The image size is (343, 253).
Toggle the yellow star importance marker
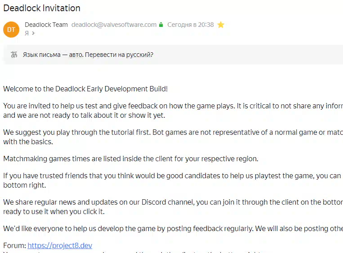(221, 25)
